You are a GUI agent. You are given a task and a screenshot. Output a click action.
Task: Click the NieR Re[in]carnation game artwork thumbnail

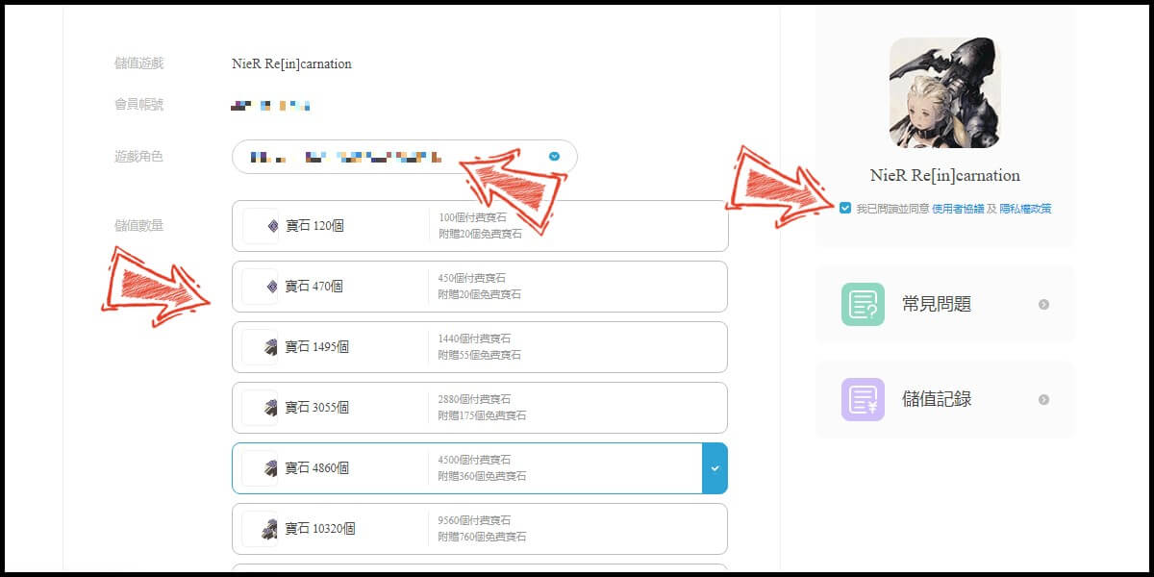pos(945,93)
